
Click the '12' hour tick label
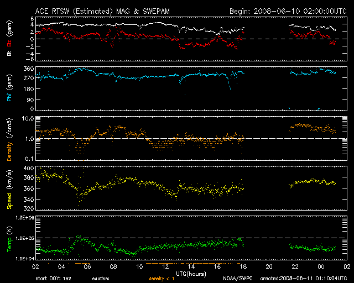(165, 267)
